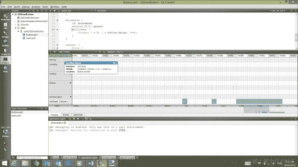Click the filter tree icon in Projects panel
Image resolution: width=298 pixels, height=167 pixels.
33,11
